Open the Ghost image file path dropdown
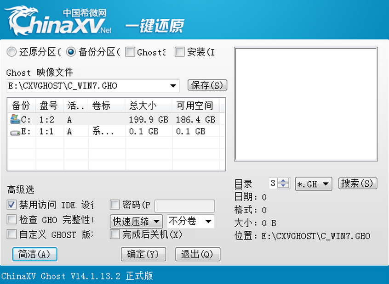Image resolution: width=389 pixels, height=284 pixels. [x=173, y=86]
